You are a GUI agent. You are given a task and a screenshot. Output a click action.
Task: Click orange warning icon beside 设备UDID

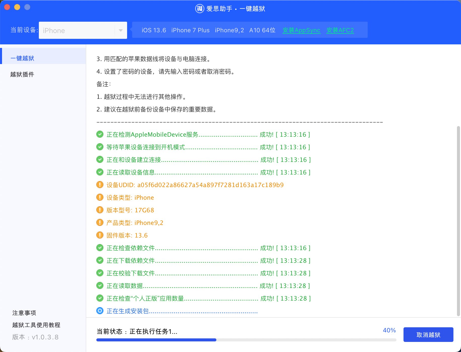[x=100, y=185]
